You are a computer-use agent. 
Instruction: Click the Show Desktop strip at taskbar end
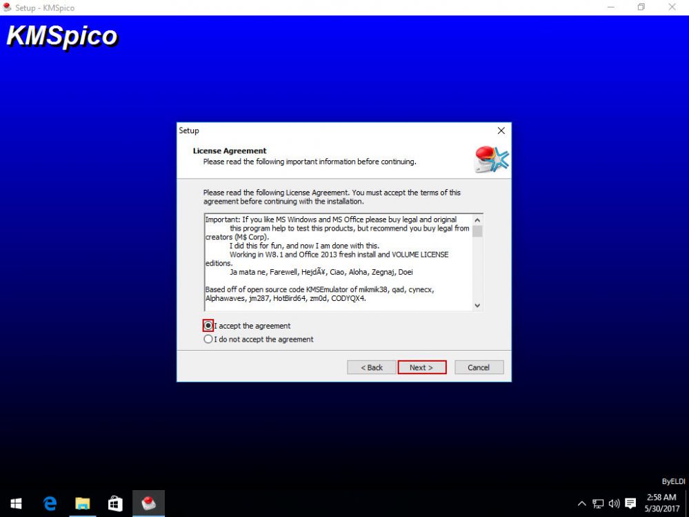pos(687,503)
